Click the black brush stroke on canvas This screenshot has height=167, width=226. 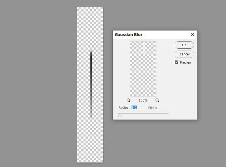[x=91, y=84]
